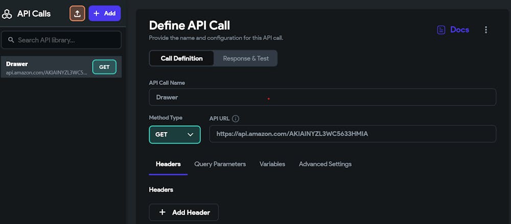Select the Call Definition tab
The image size is (511, 224).
(x=181, y=58)
